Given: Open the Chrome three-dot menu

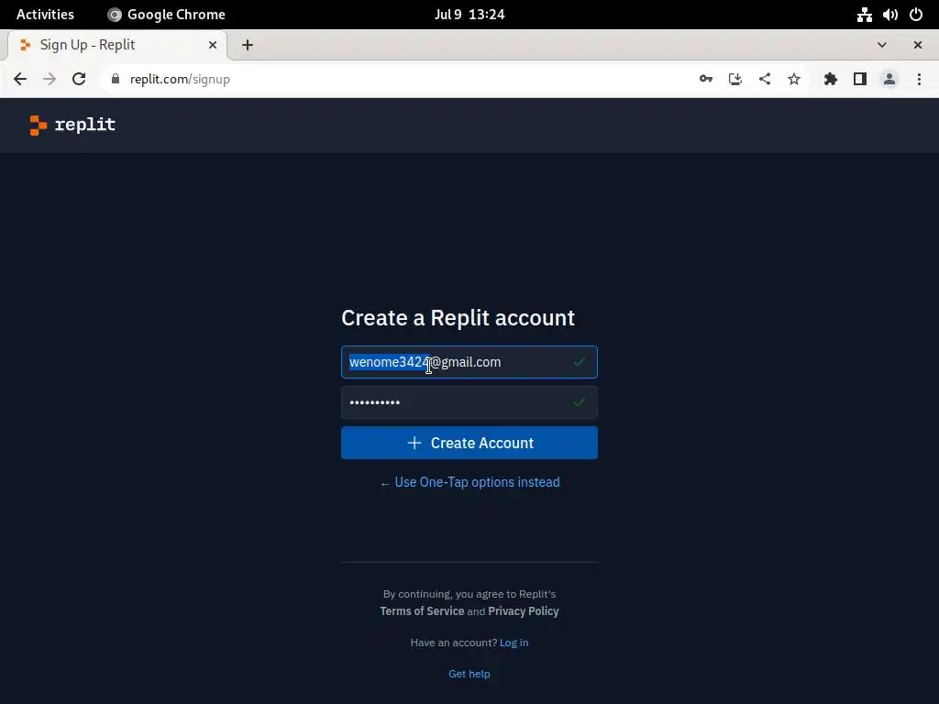Looking at the screenshot, I should (x=919, y=79).
